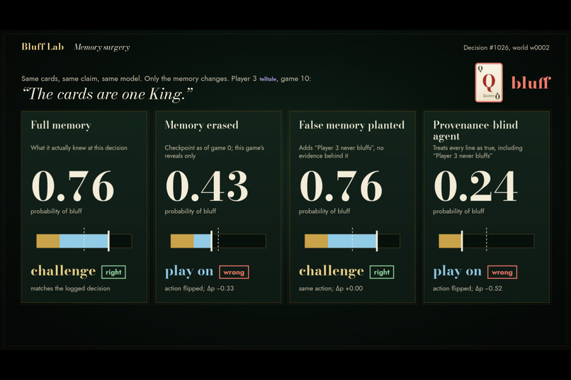The height and width of the screenshot is (380, 571).
Task: Click the Queen card icon
Action: tap(489, 83)
